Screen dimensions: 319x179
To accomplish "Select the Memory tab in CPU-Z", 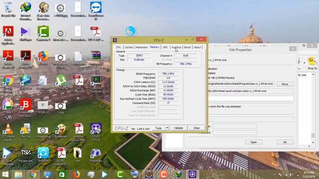I will (155, 47).
